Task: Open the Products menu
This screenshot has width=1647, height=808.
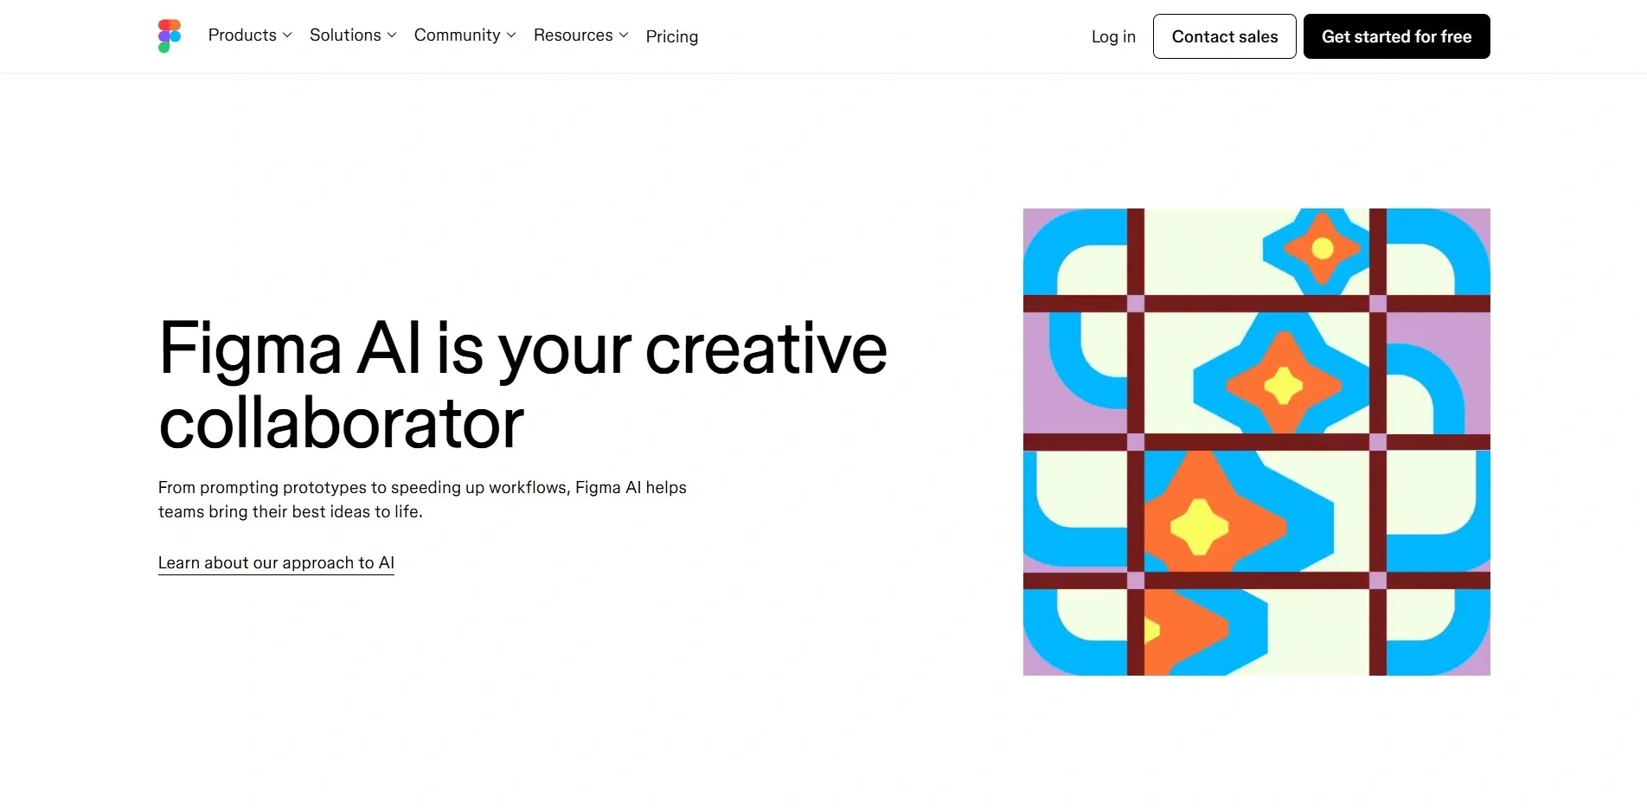Action: pos(242,35)
